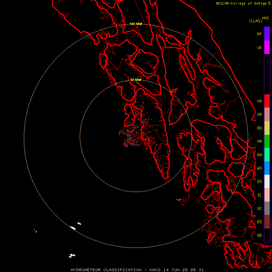Screen dimensions: 272x272
Task: Click the RA light green legend swatch
Action: tap(267, 155)
